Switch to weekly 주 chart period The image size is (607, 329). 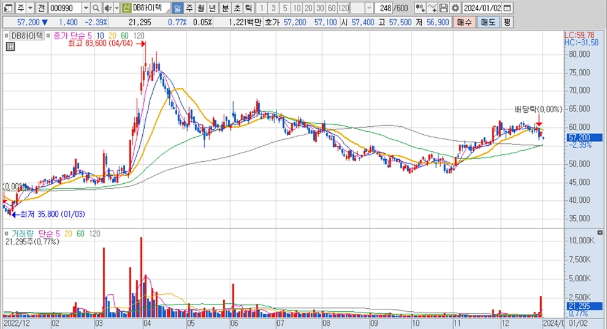click(189, 8)
